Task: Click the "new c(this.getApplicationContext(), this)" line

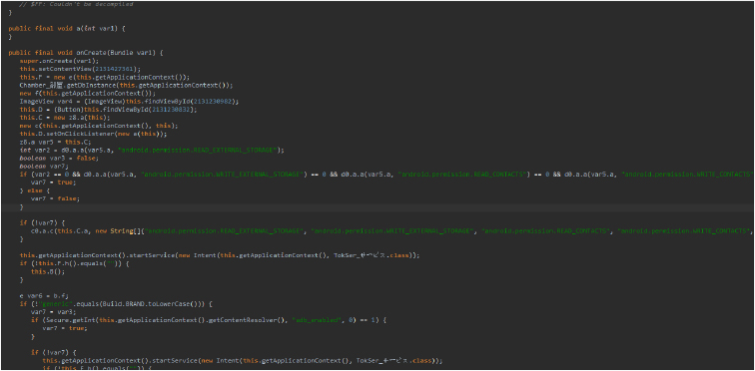Action: point(99,126)
